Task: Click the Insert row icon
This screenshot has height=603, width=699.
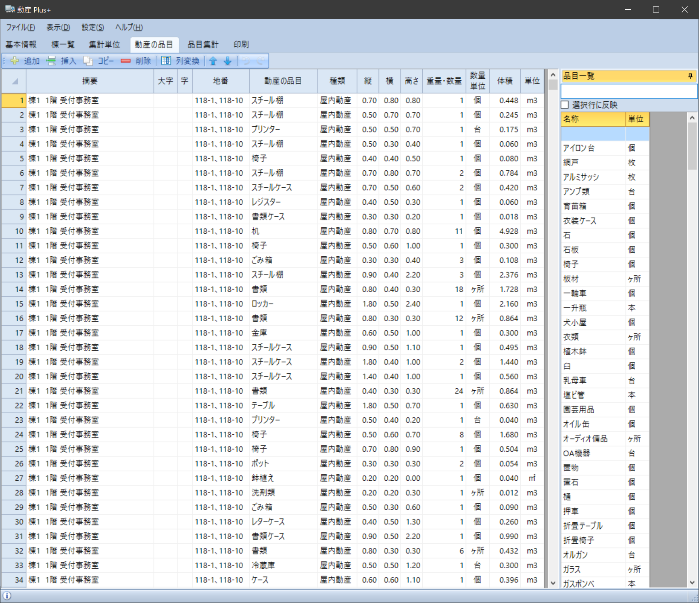Action: (51, 61)
